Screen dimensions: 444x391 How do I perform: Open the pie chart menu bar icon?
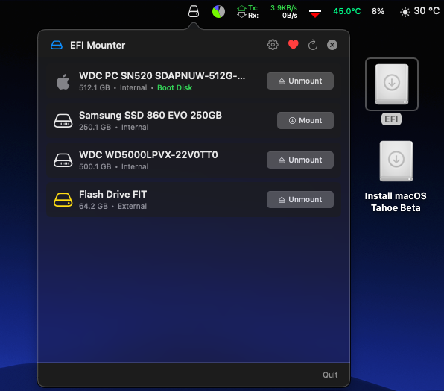pyautogui.click(x=218, y=12)
